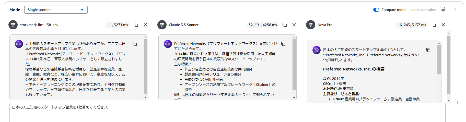Click the clear broom icon in top toolbar

pyautogui.click(x=443, y=10)
